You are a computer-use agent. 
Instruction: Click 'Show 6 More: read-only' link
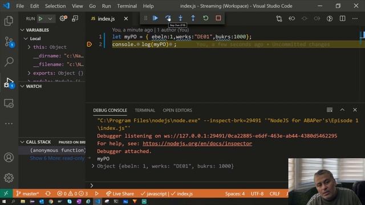(57, 158)
